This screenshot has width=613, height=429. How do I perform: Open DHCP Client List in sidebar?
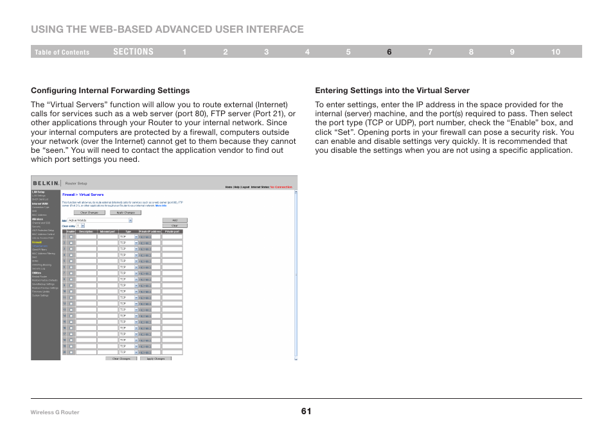click(40, 199)
